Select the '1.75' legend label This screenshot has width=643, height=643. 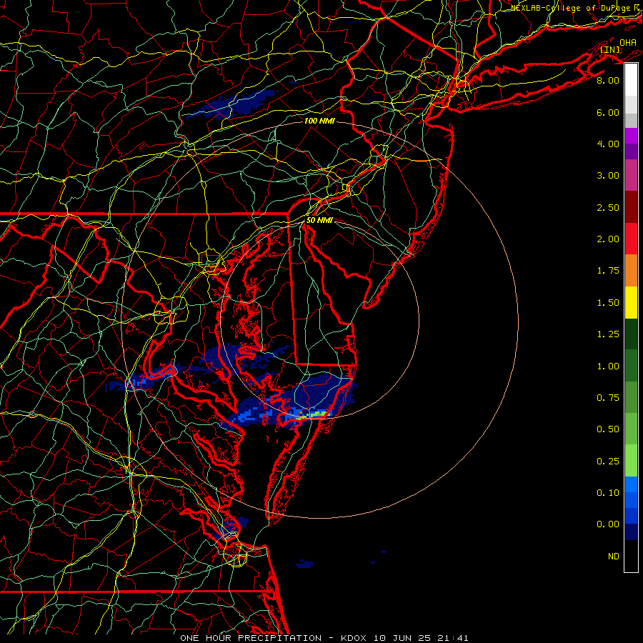click(608, 271)
